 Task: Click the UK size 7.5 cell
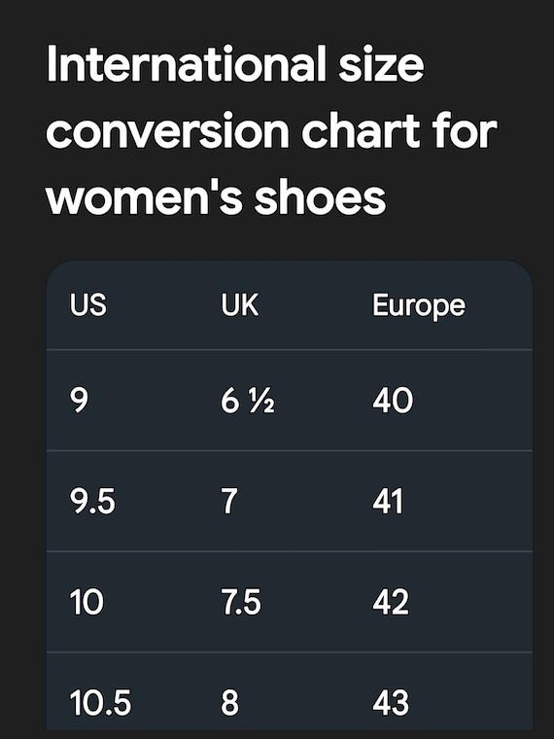pyautogui.click(x=241, y=602)
